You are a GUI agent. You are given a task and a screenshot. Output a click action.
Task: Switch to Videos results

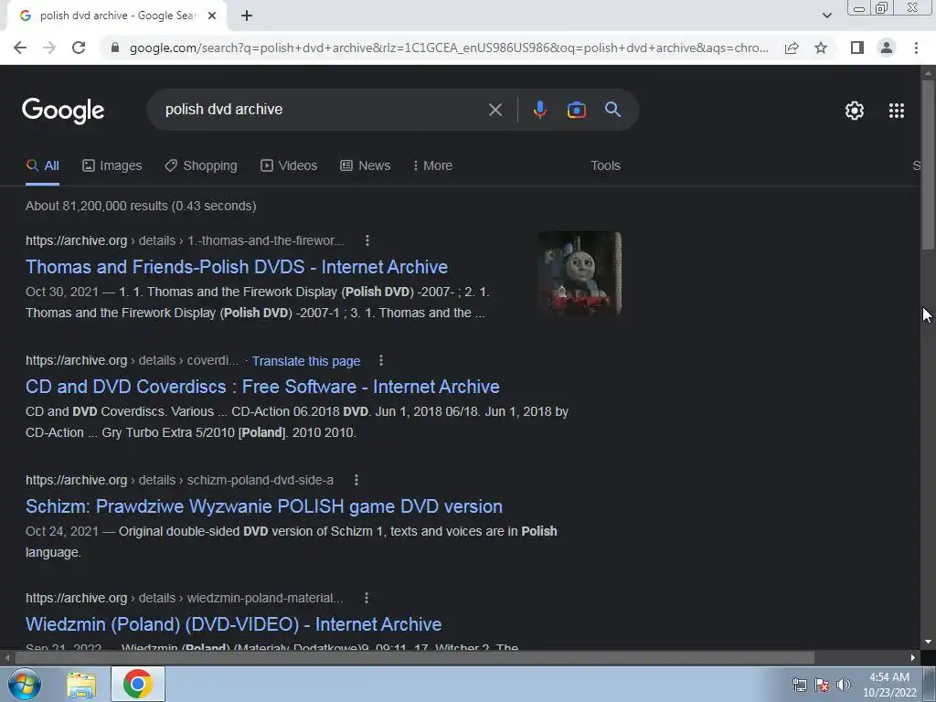[x=289, y=165]
